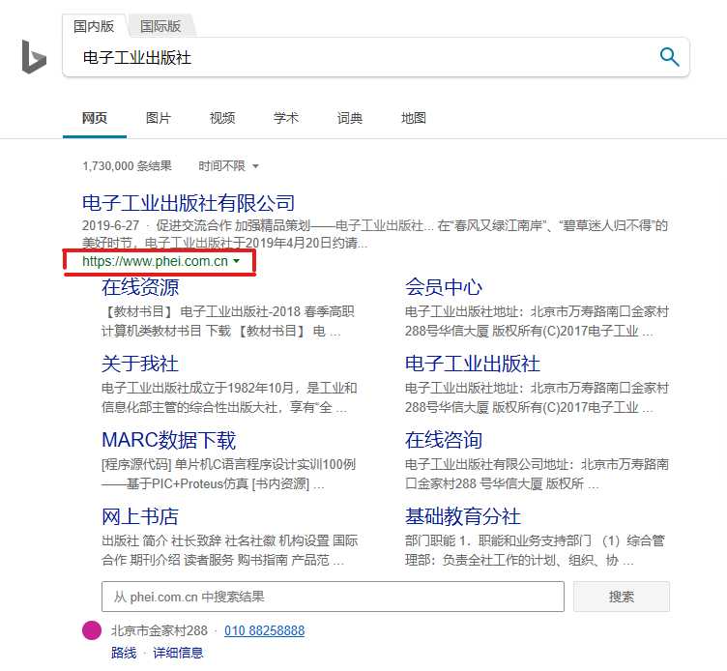Open the 在线资源 sitelink
This screenshot has height=671, width=727.
pyautogui.click(x=140, y=287)
